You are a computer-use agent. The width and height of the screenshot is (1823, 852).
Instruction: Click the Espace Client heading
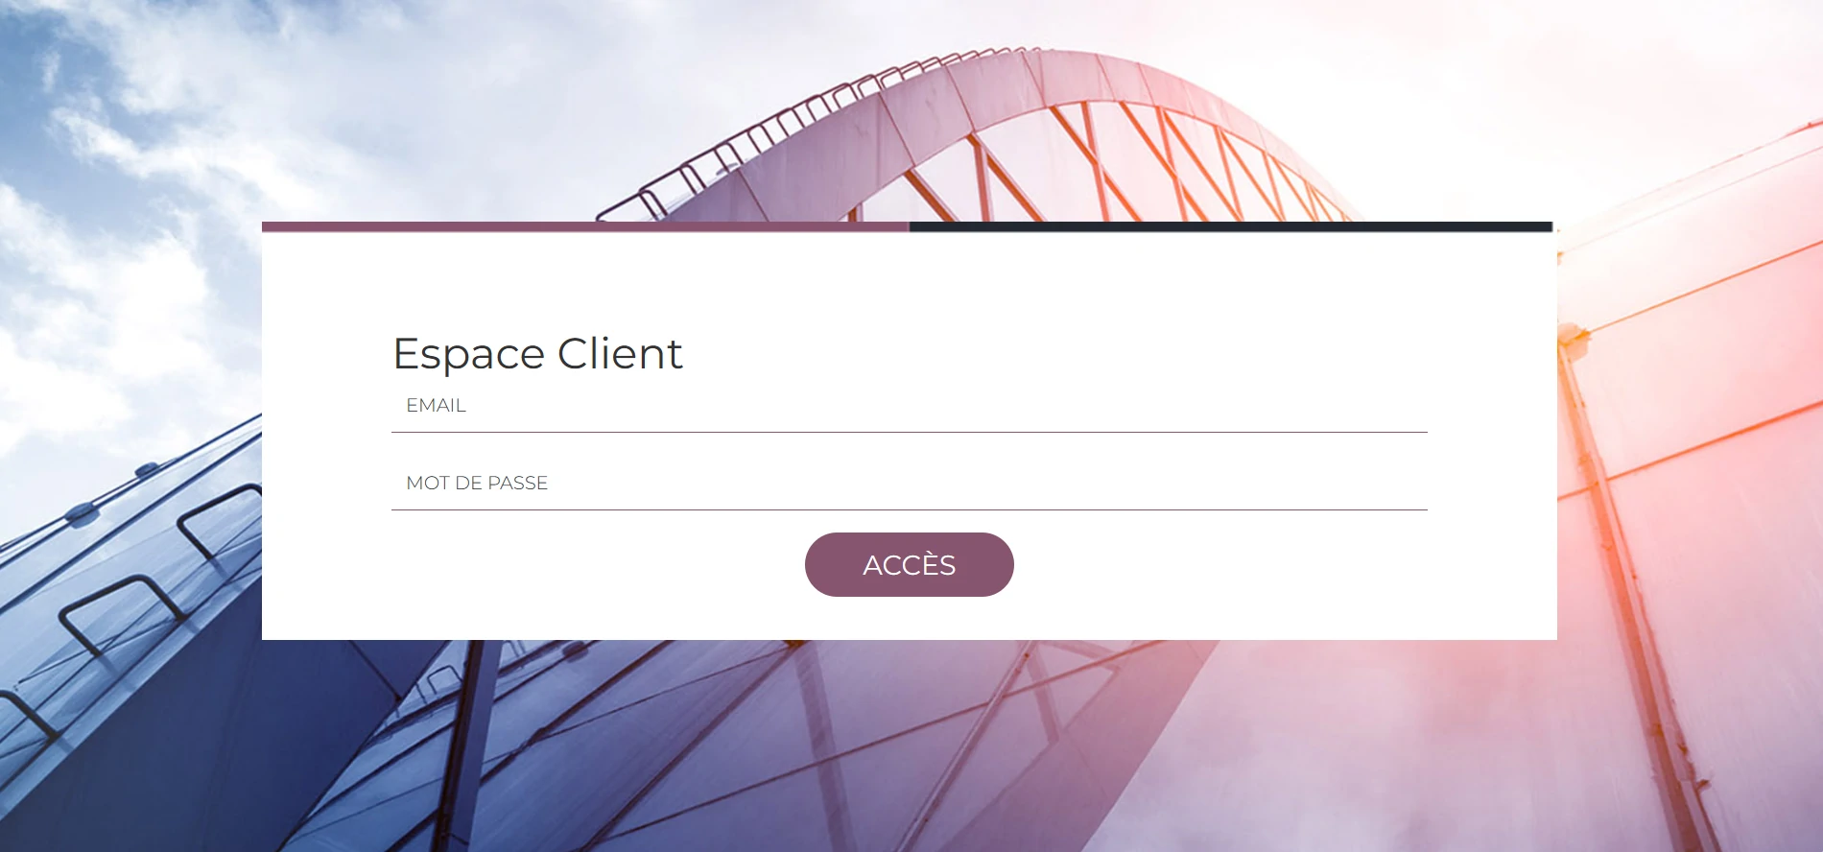pos(537,354)
